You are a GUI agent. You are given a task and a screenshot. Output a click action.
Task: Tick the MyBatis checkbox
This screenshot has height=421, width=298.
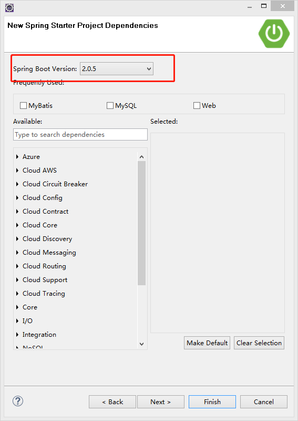(23, 106)
